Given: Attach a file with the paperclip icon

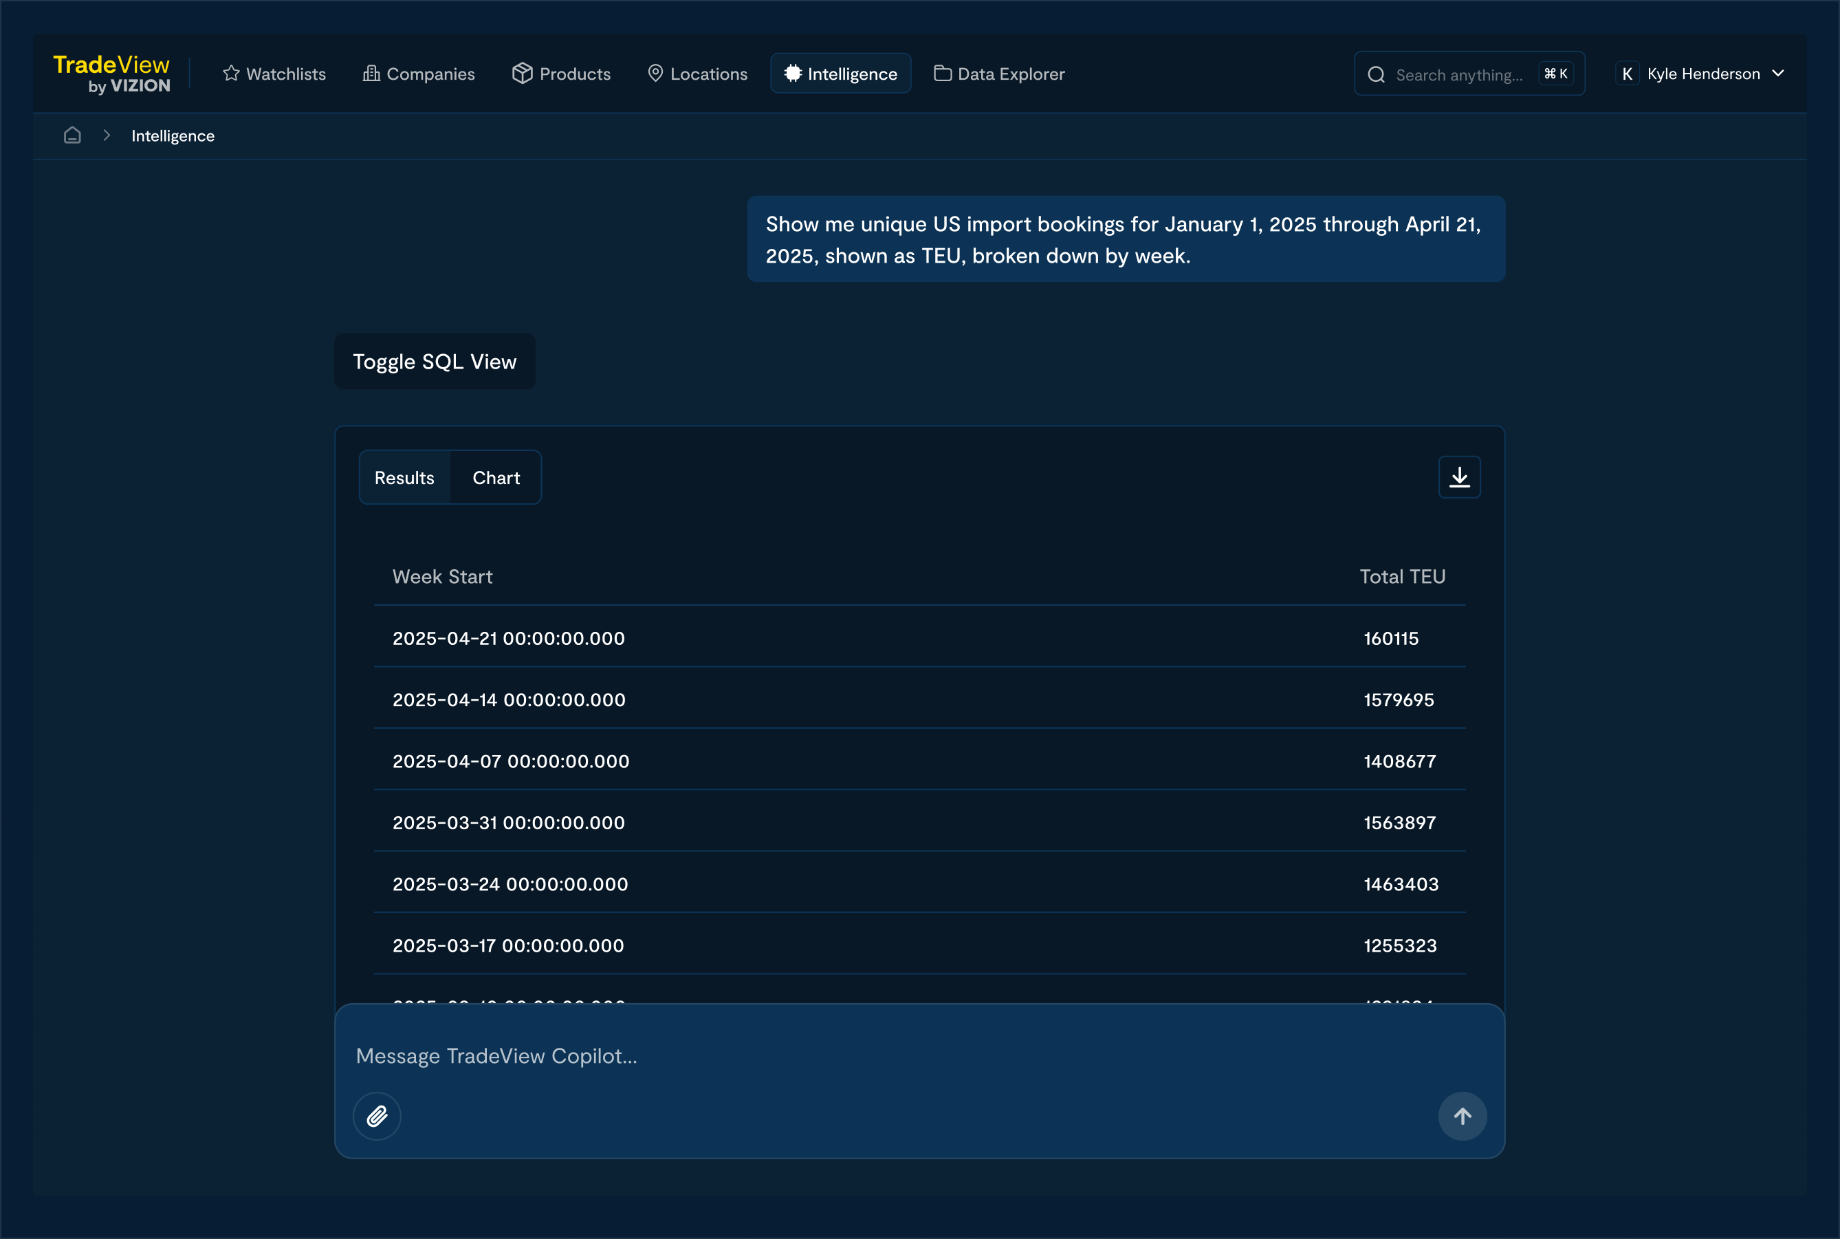Looking at the screenshot, I should click(x=377, y=1116).
